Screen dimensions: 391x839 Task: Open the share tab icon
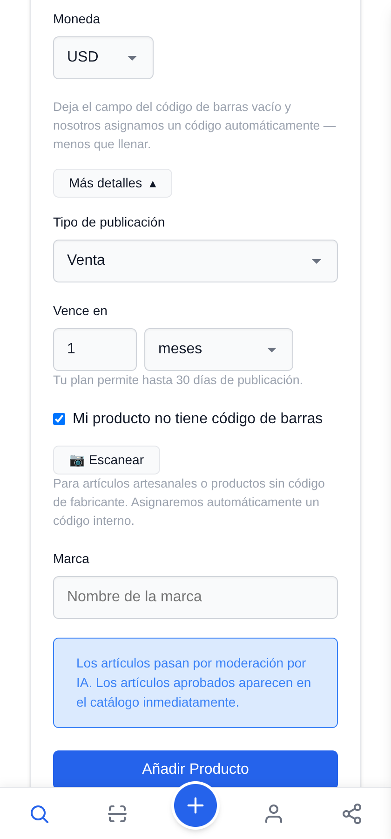(x=352, y=814)
